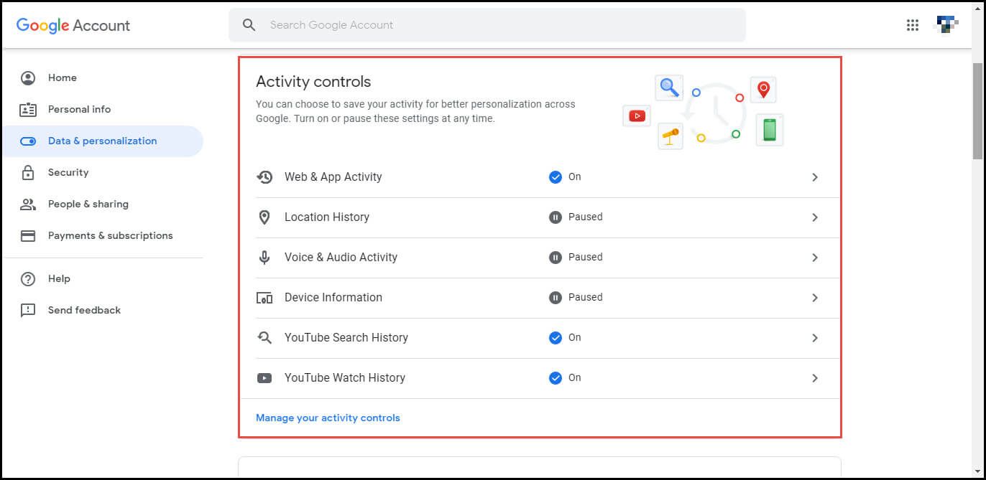Click the pause status icon for Voice & Audio Activity
This screenshot has height=480, width=986.
[555, 257]
